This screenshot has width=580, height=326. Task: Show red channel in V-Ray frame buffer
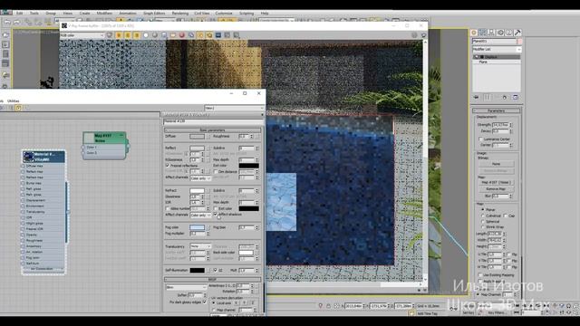pos(119,35)
